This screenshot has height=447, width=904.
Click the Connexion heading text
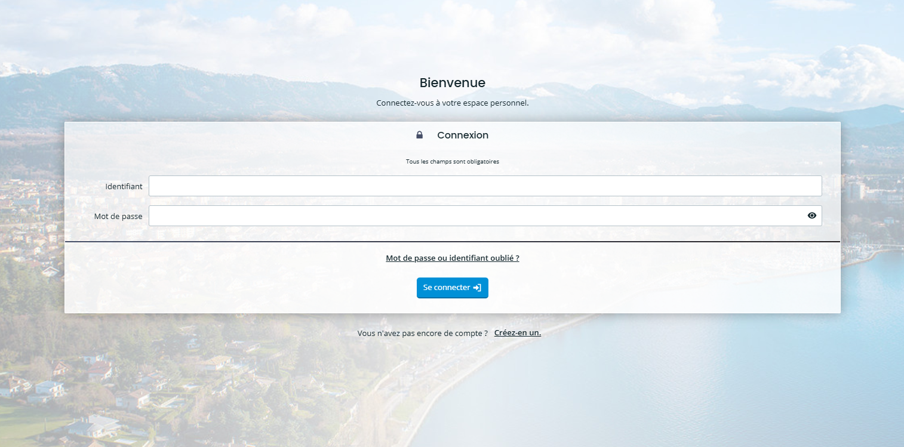(x=463, y=135)
